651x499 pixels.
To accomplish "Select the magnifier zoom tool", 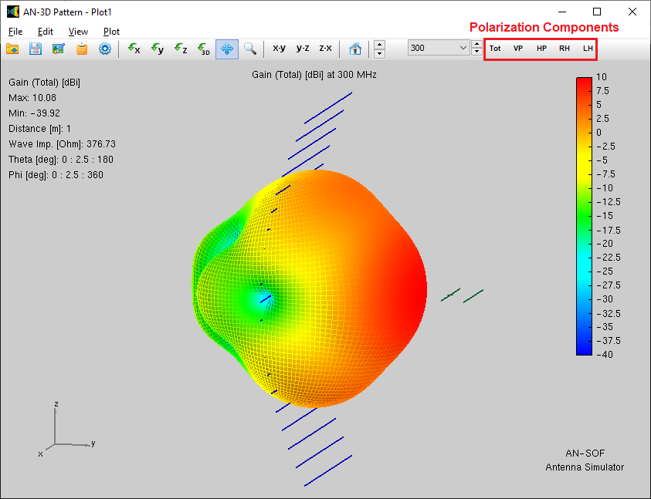I will point(250,49).
